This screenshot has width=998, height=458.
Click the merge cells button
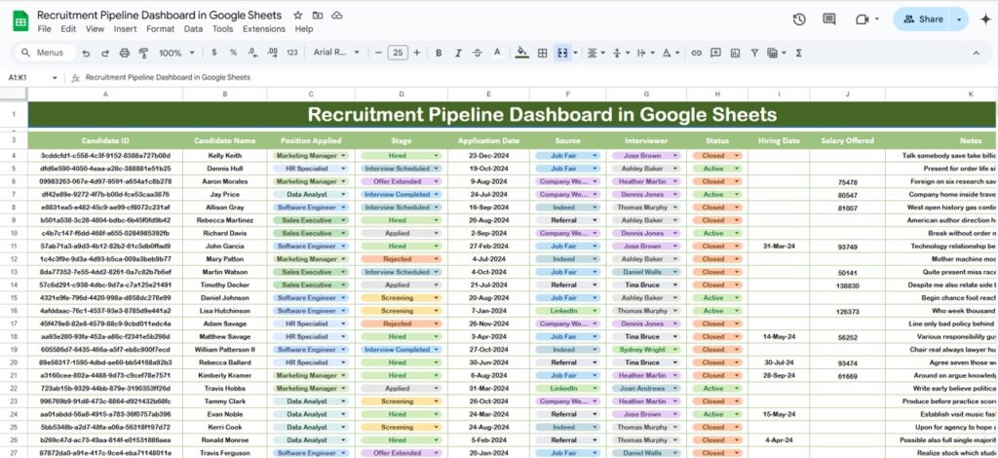[562, 53]
